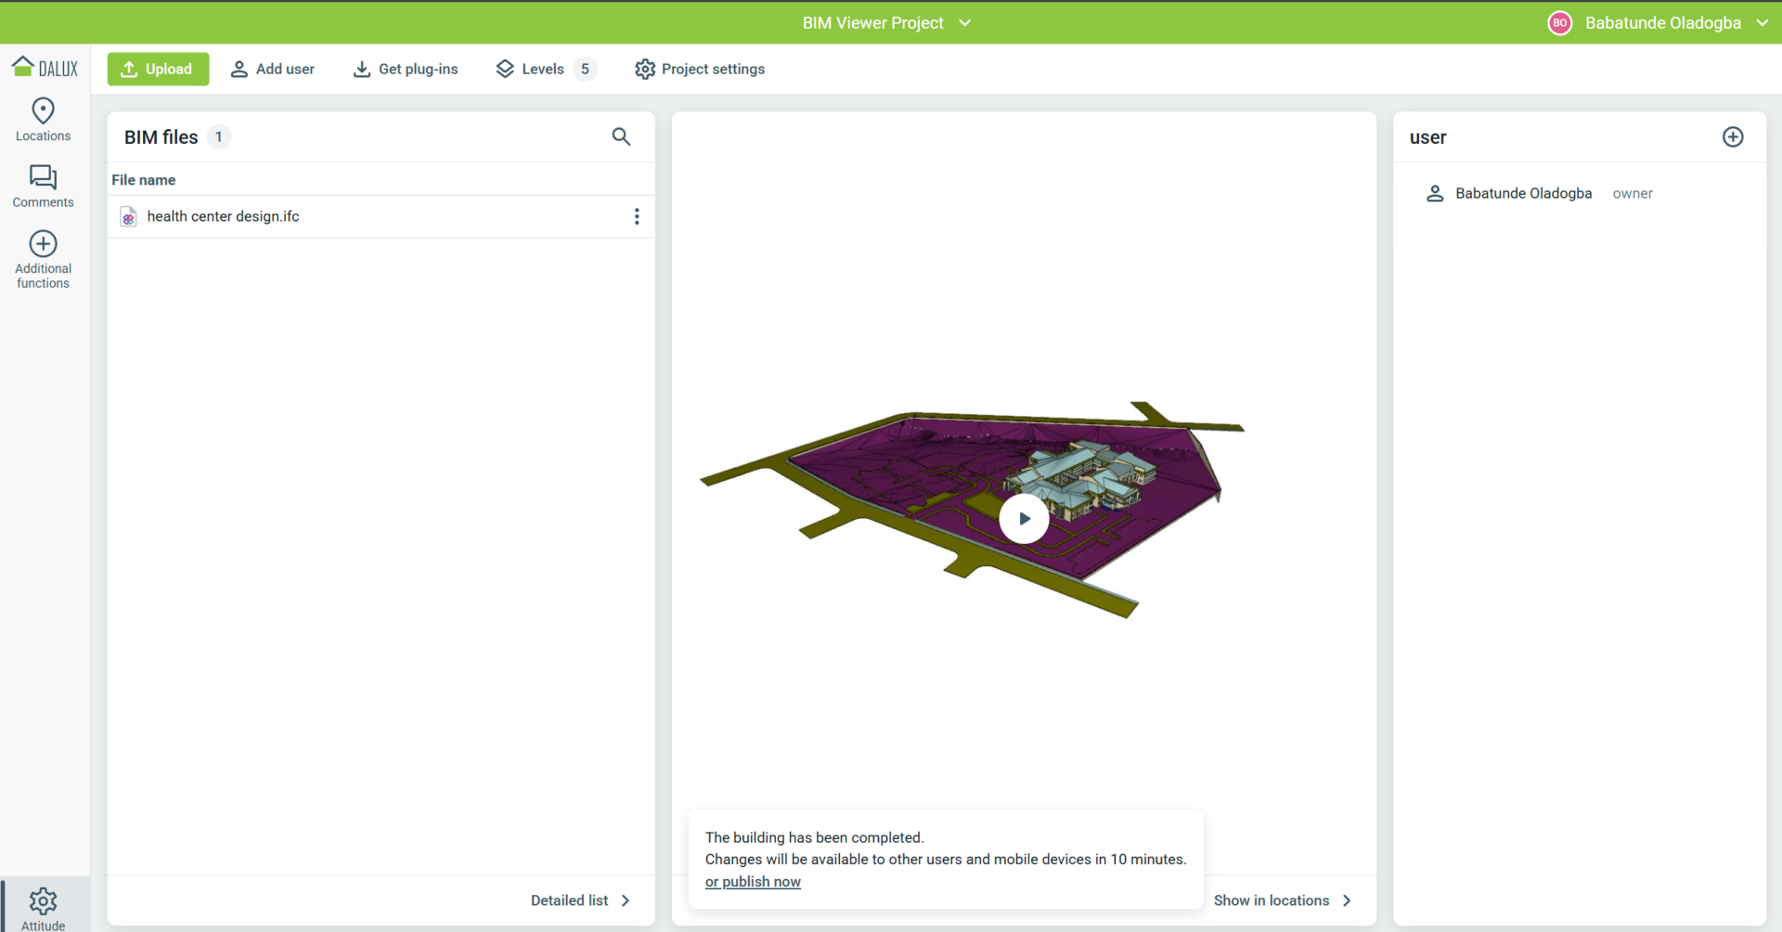The image size is (1782, 932).
Task: Open Detailed list chevron
Action: click(626, 900)
